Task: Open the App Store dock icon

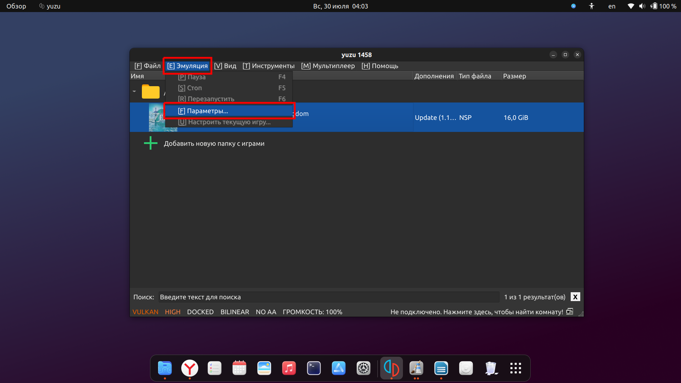Action: [339, 368]
